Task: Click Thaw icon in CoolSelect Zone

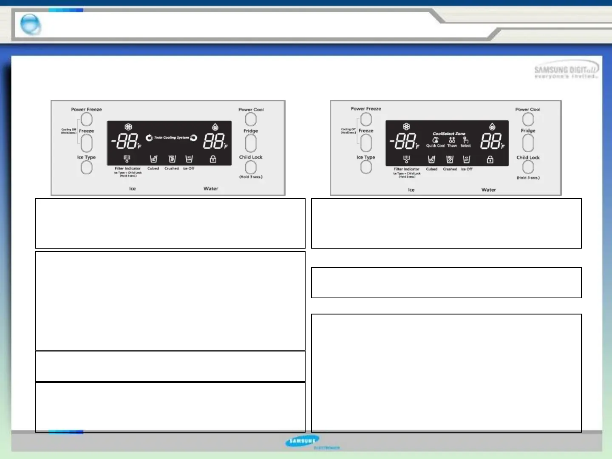Action: pos(452,140)
